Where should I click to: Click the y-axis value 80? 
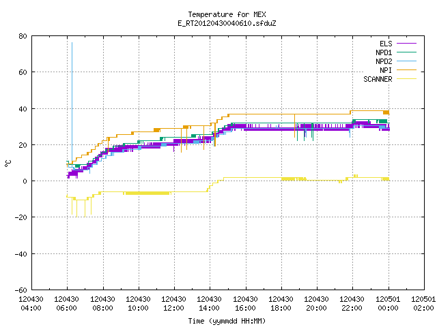(x=23, y=36)
